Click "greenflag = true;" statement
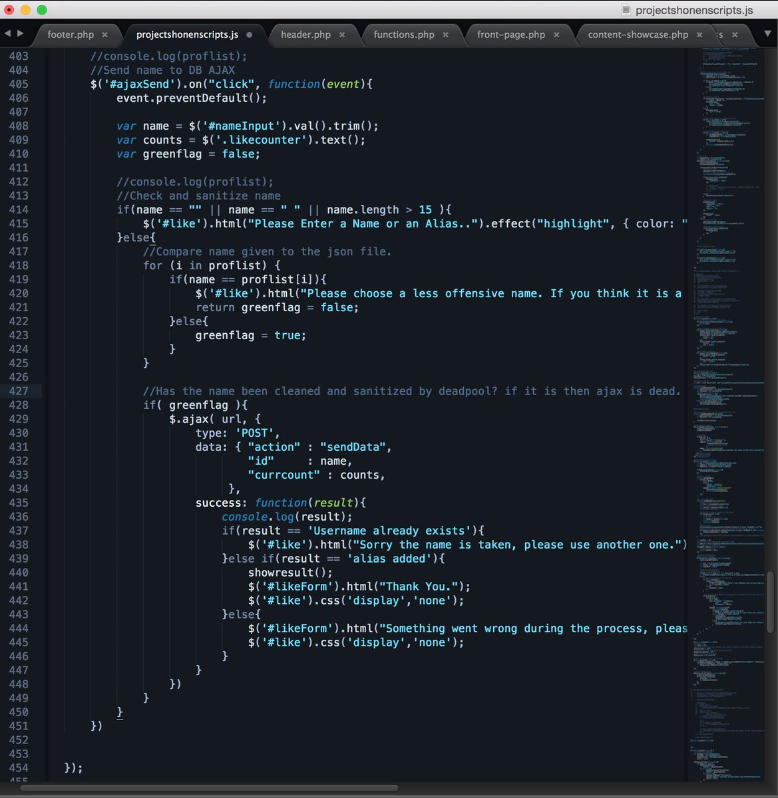This screenshot has width=778, height=798. click(x=251, y=335)
